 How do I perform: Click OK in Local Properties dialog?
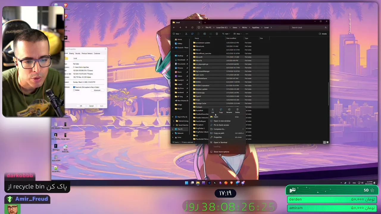point(81,106)
